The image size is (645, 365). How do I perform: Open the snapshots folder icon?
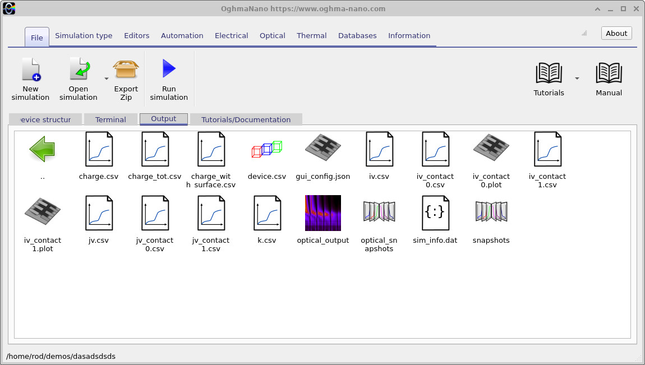coord(491,212)
